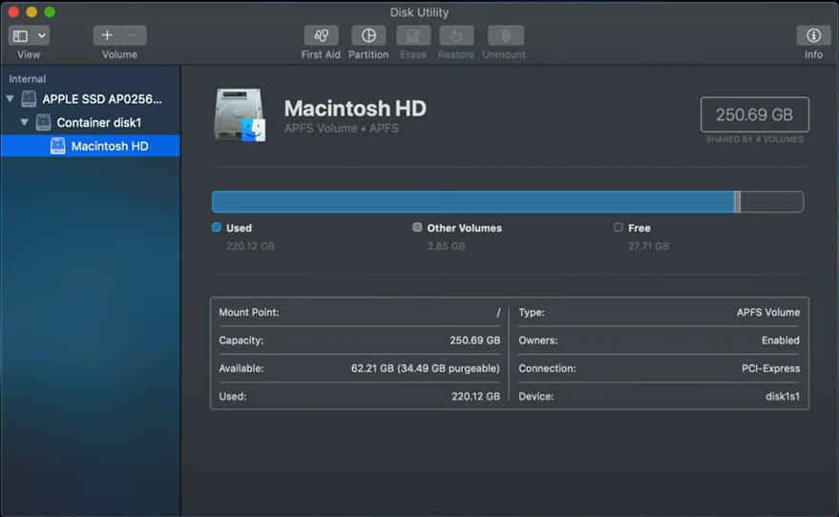Click the 'Internal' sidebar section header
Image resolution: width=839 pixels, height=517 pixels.
[x=28, y=79]
